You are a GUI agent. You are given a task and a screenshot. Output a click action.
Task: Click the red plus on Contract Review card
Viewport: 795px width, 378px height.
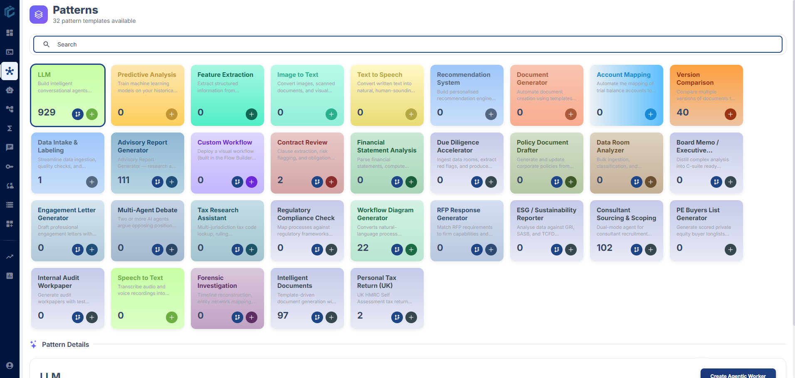coord(331,182)
